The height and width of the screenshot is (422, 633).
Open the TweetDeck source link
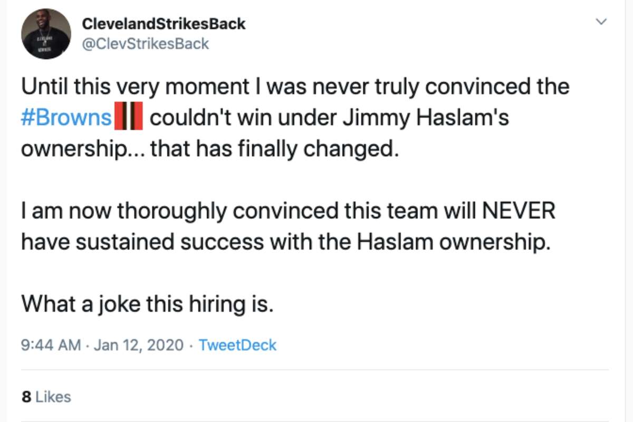click(237, 345)
